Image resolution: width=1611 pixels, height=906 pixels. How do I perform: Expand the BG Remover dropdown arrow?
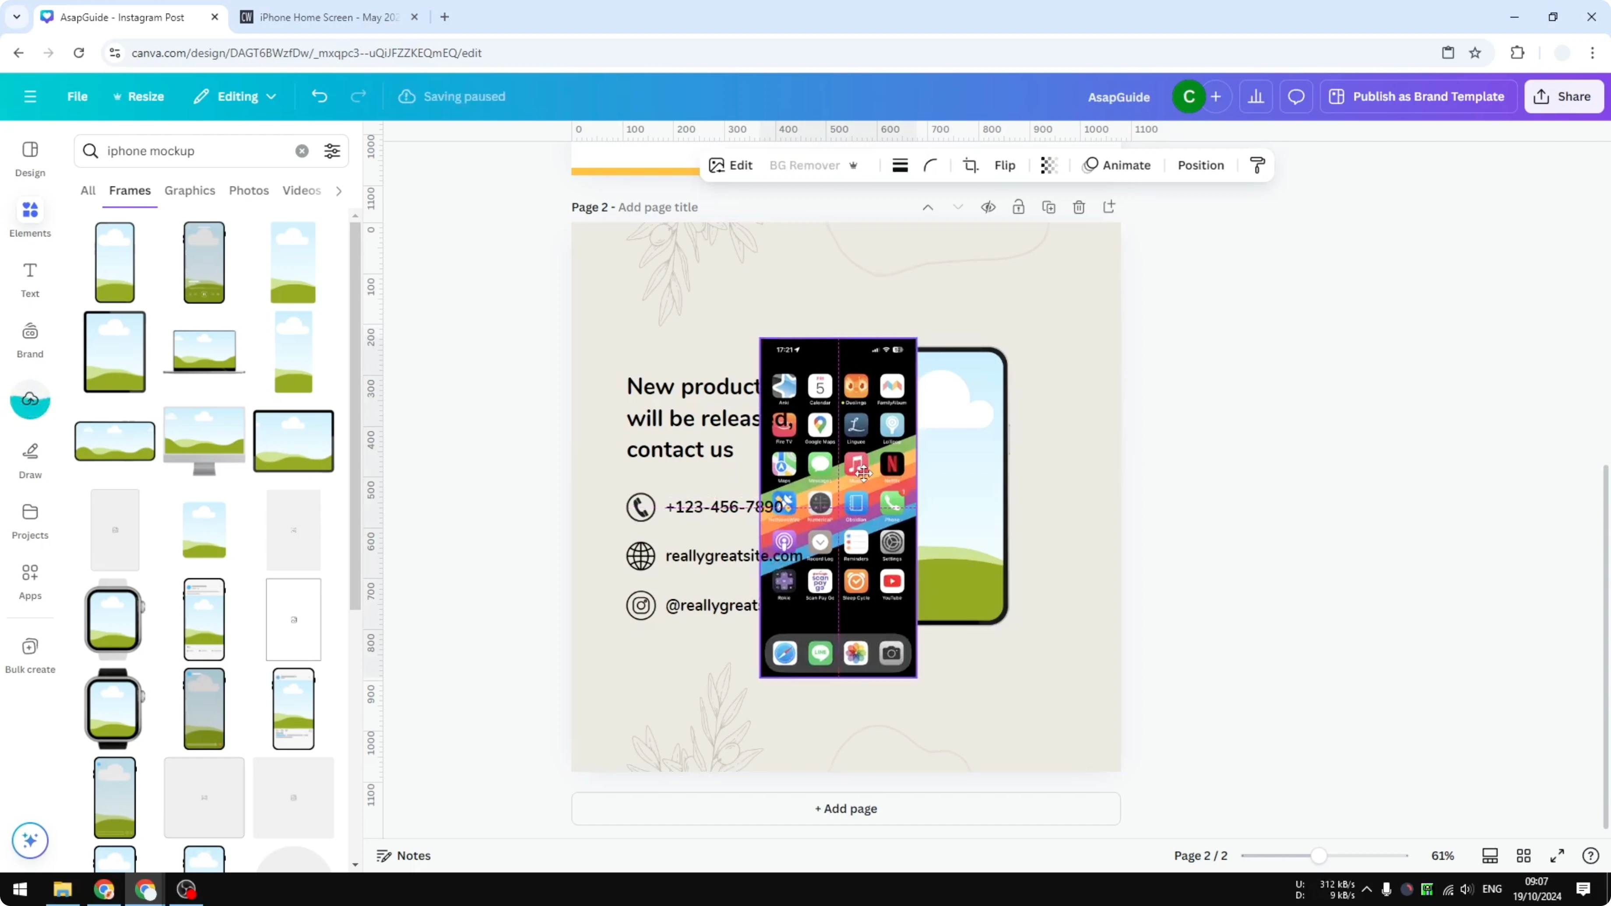click(x=854, y=165)
